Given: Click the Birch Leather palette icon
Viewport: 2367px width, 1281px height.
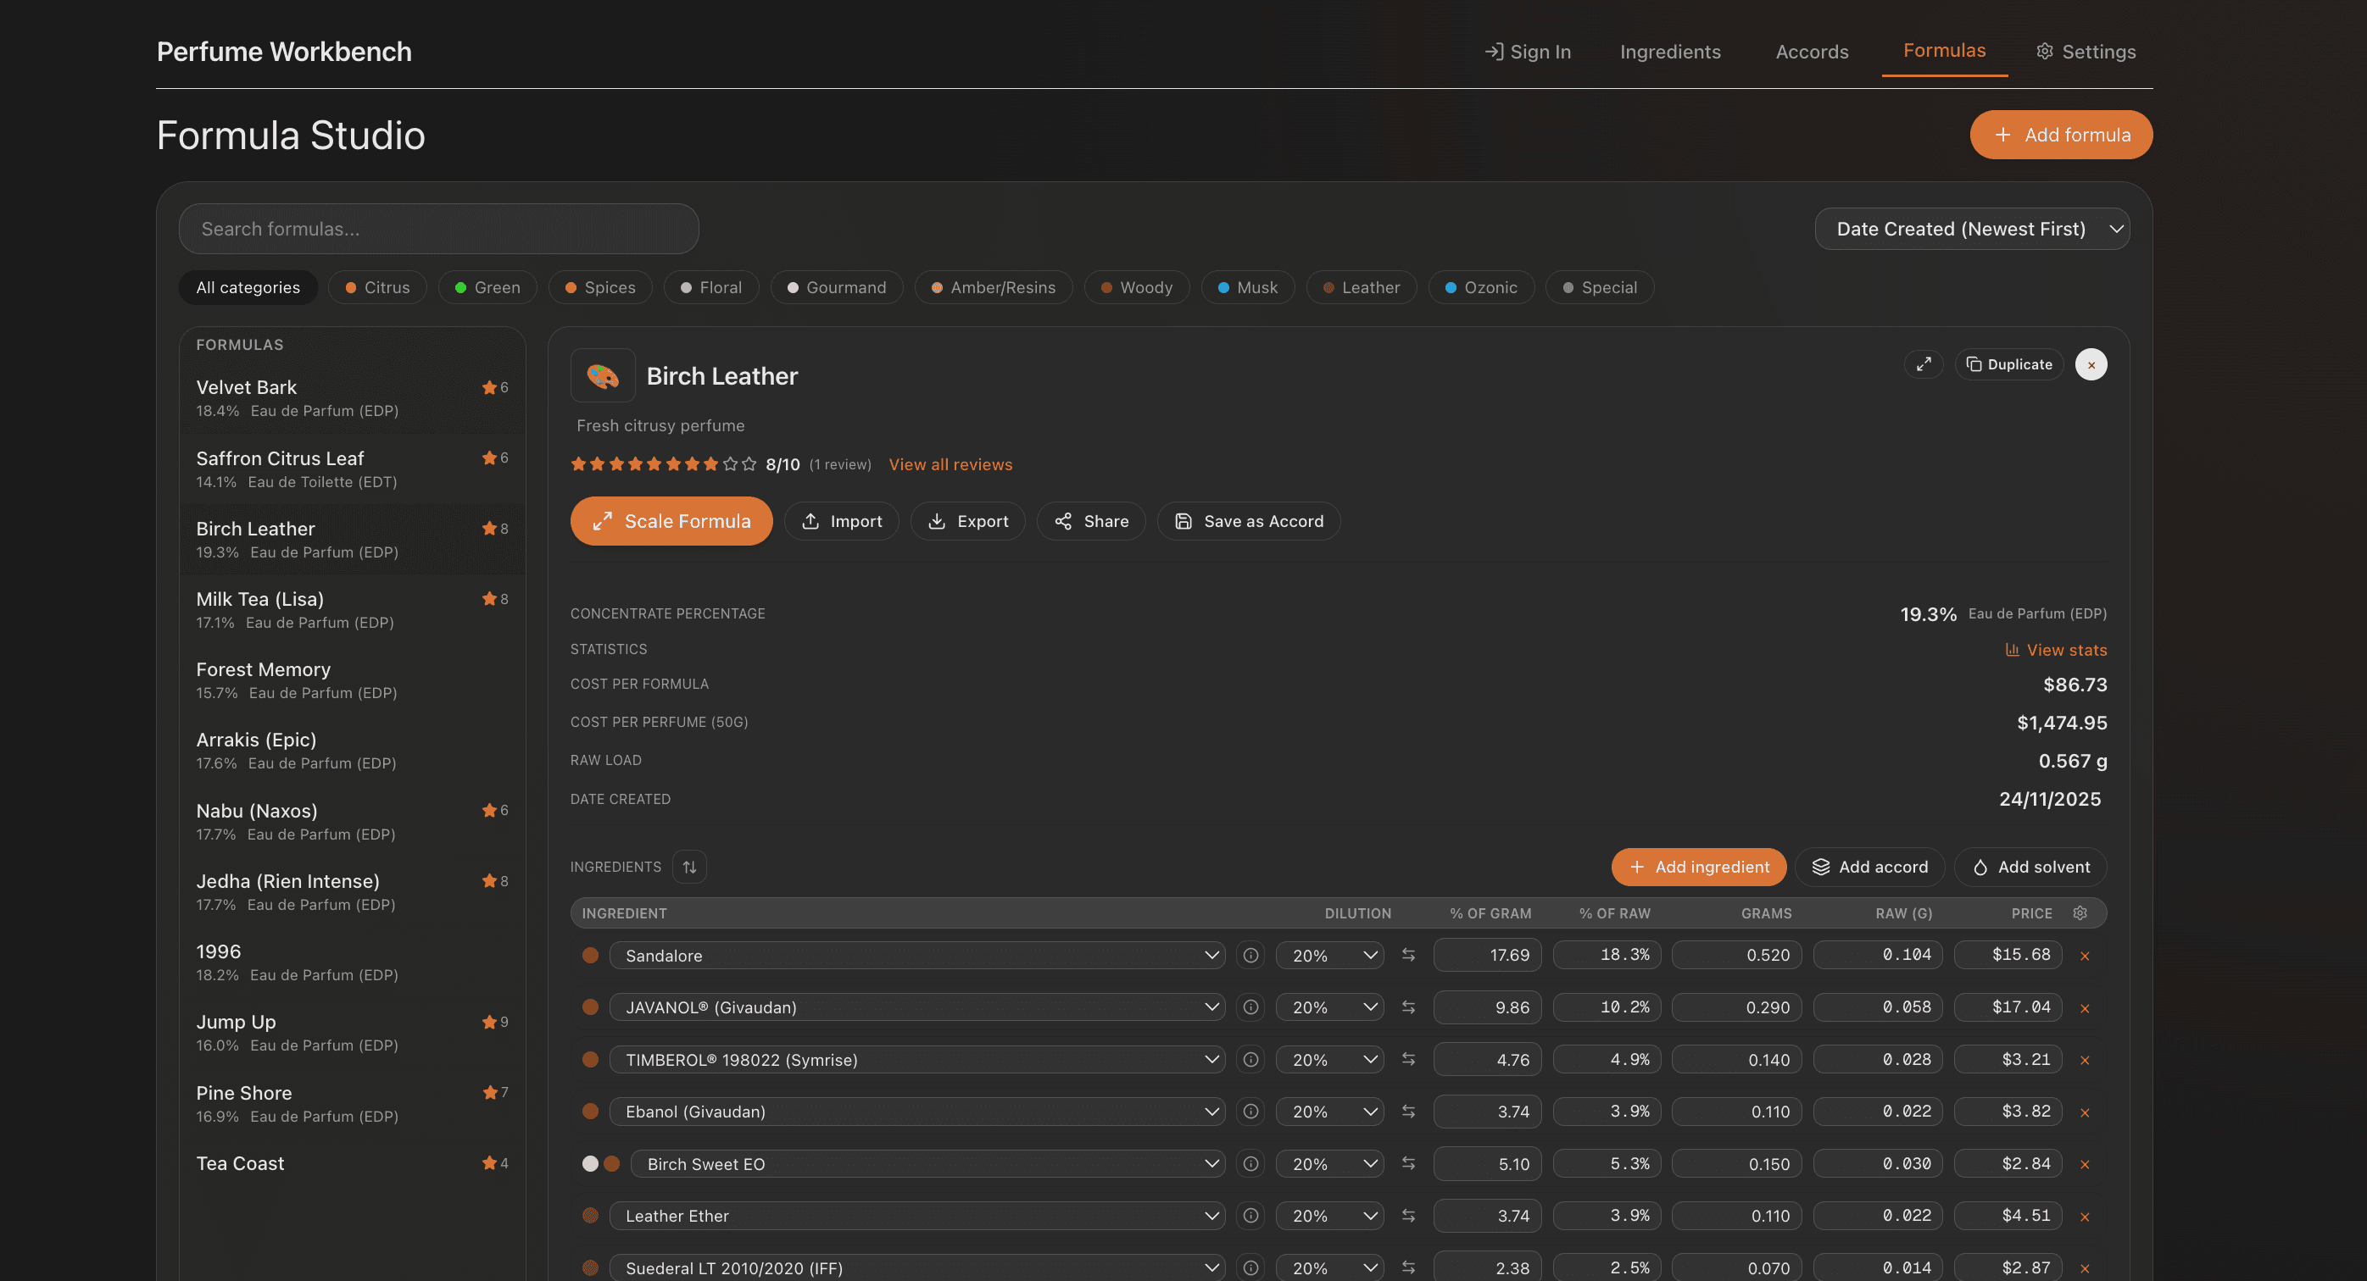Looking at the screenshot, I should click(x=603, y=375).
